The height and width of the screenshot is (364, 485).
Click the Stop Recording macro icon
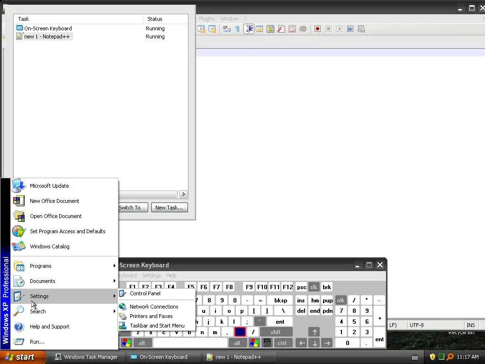[x=329, y=29]
